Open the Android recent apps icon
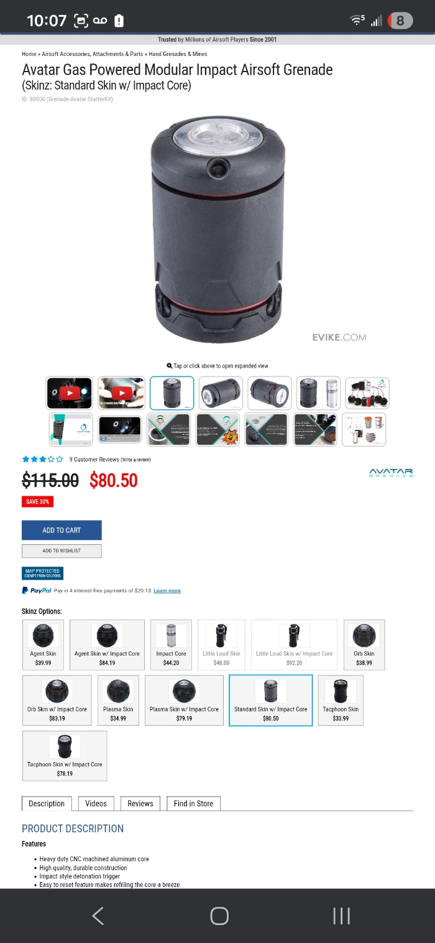The width and height of the screenshot is (435, 943). coord(341,916)
